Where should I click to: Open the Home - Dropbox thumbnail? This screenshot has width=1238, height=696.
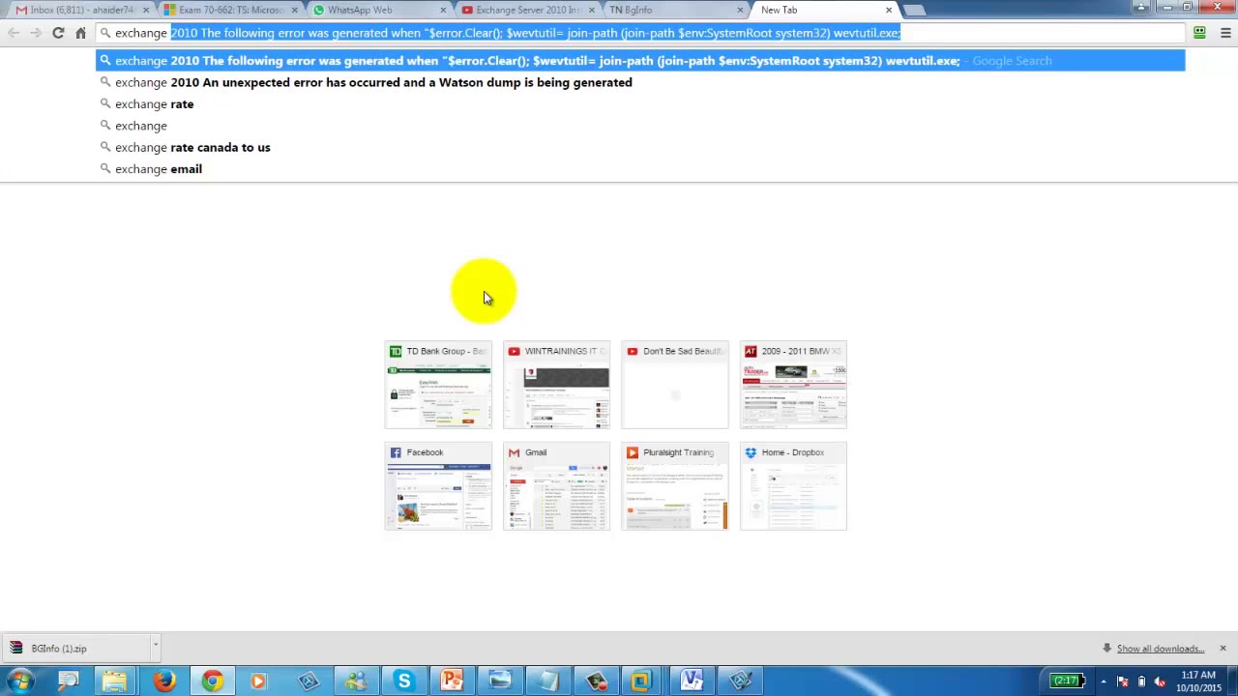tap(793, 486)
